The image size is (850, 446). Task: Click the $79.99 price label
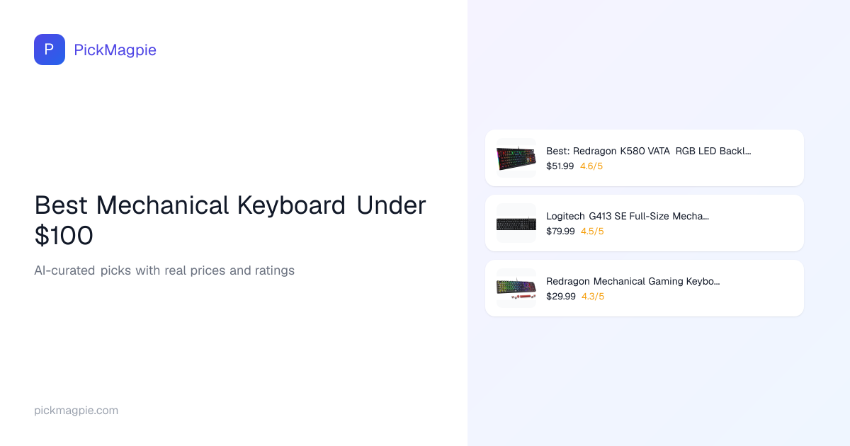click(560, 231)
